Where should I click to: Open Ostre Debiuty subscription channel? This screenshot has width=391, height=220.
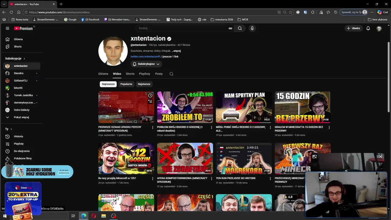[x=21, y=110]
